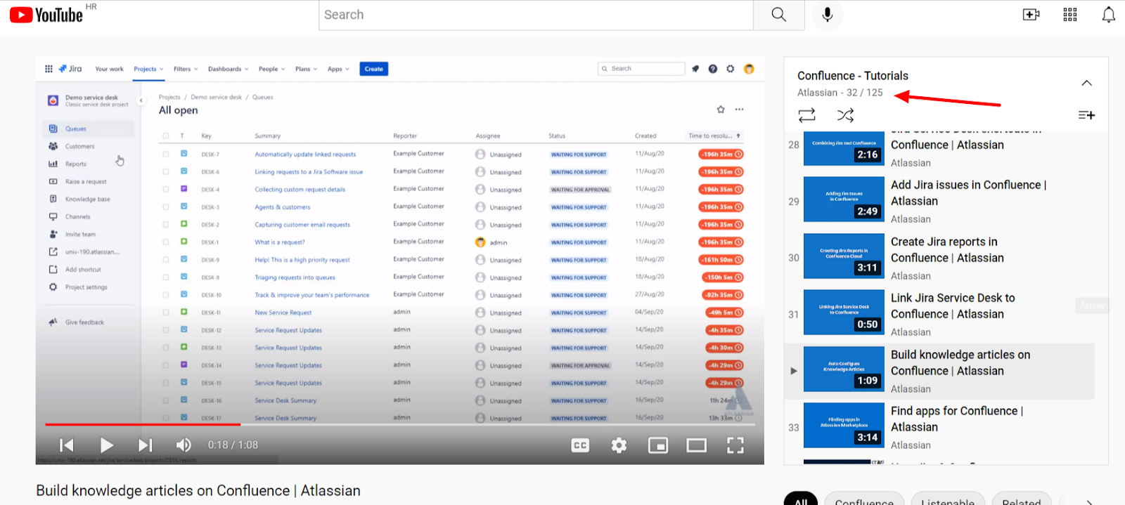Image resolution: width=1125 pixels, height=505 pixels.
Task: Save playlist with add-to-queue icon
Action: [x=1086, y=115]
